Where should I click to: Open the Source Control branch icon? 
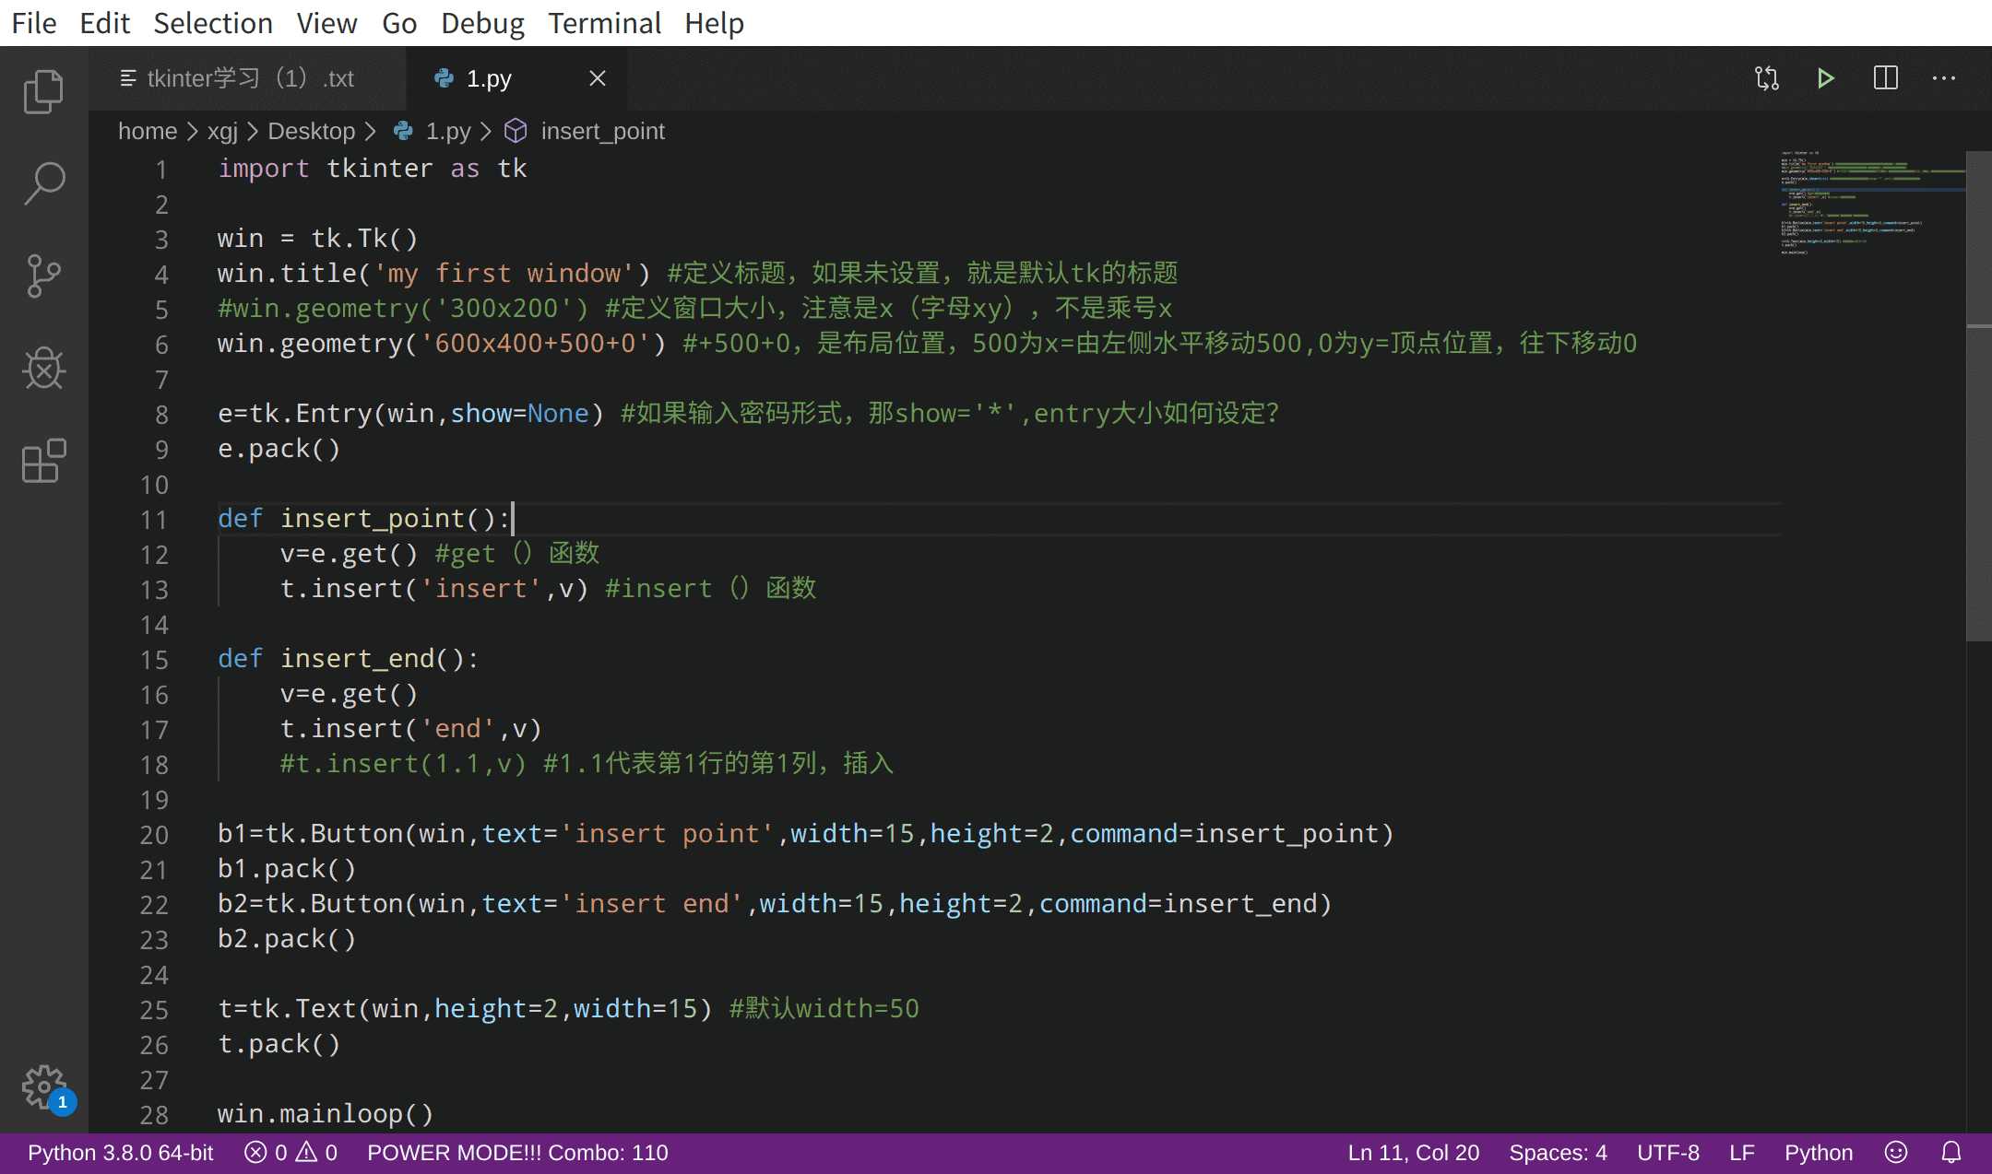click(x=43, y=276)
